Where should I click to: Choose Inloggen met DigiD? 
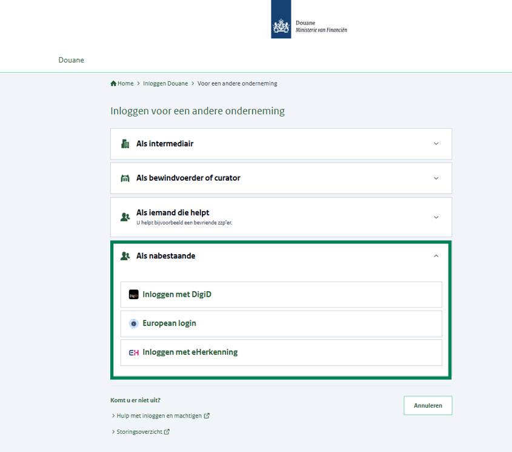tap(281, 294)
